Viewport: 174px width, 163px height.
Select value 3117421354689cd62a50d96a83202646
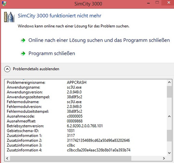click(x=98, y=140)
